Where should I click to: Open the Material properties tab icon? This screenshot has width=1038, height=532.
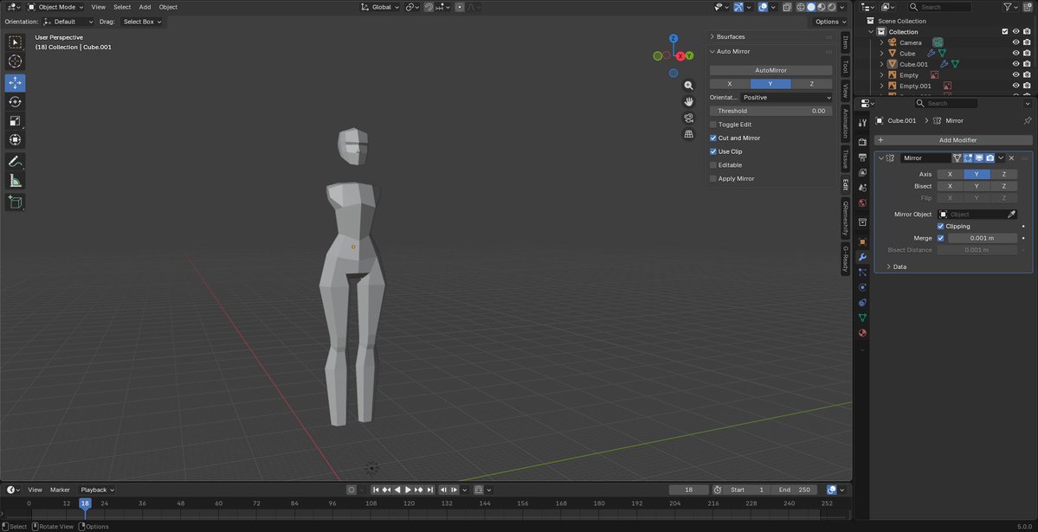coord(862,333)
